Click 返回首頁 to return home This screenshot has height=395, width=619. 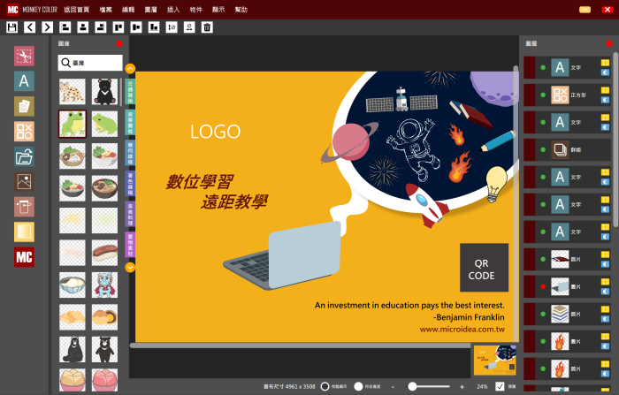[x=77, y=9]
